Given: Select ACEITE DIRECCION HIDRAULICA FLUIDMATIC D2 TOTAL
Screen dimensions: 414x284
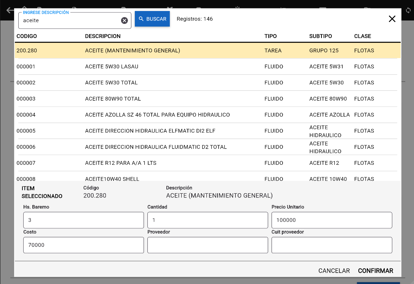Looking at the screenshot, I should tap(208, 147).
